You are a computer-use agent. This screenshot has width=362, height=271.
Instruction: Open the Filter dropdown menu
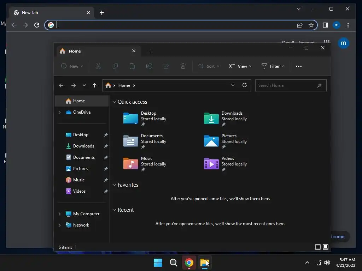(273, 66)
